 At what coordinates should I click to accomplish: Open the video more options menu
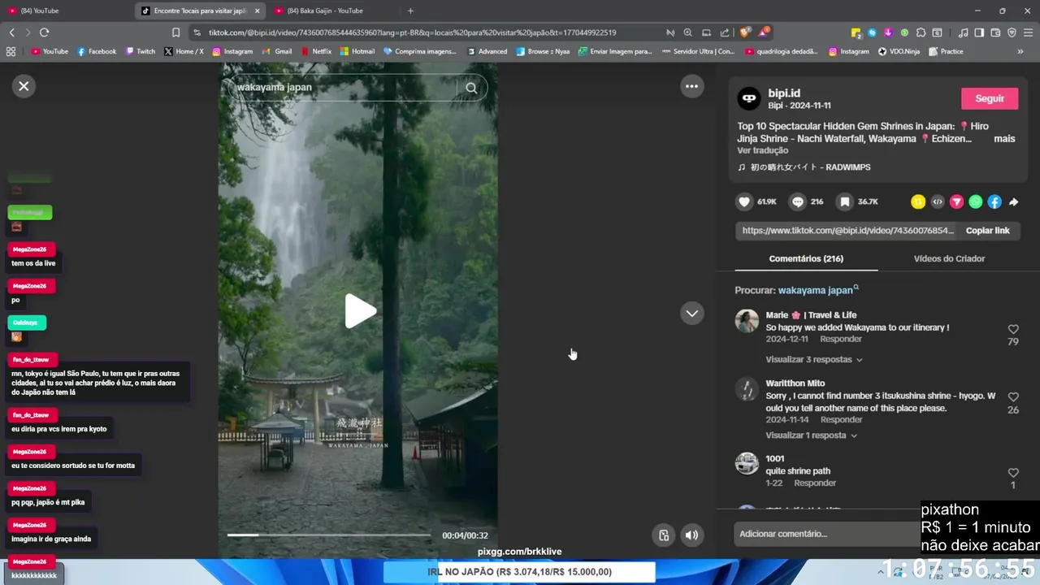[691, 86]
